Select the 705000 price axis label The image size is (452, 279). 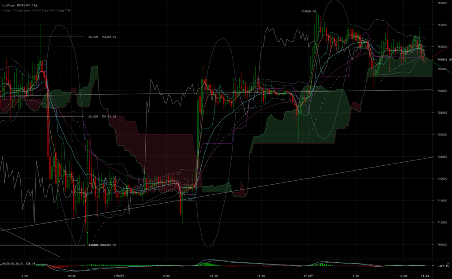tap(442, 245)
